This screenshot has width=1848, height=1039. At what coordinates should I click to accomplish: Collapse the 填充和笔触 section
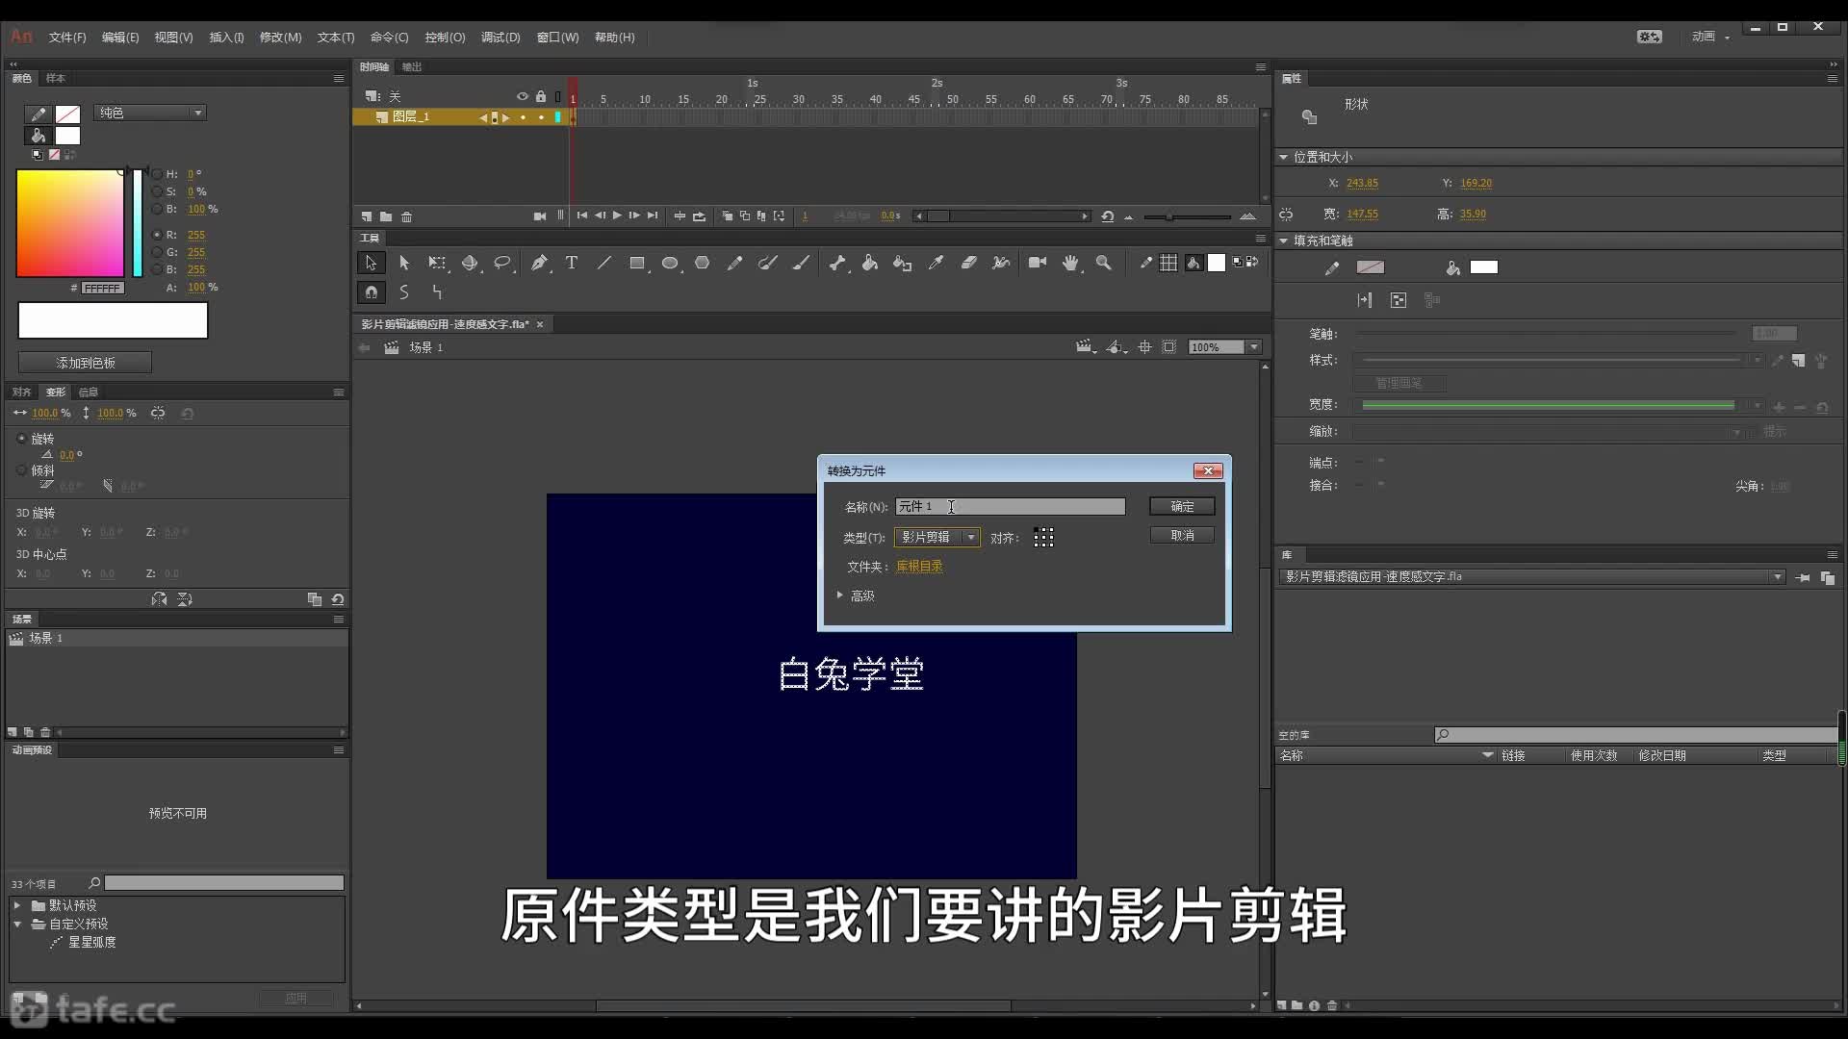1283,241
